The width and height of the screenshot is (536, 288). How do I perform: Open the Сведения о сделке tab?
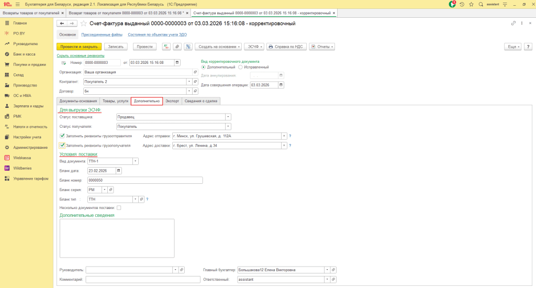point(201,101)
